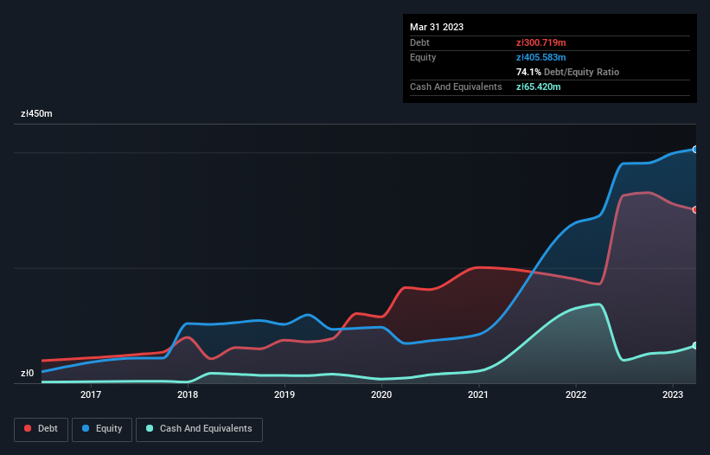The width and height of the screenshot is (710, 455).
Task: Click the Mar 31 2023 tooltip date
Action: tap(437, 27)
